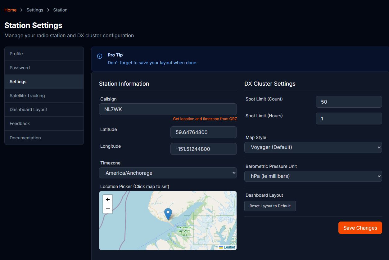This screenshot has height=260, width=389.
Task: Open Profile in the sidebar
Action: pyautogui.click(x=44, y=54)
